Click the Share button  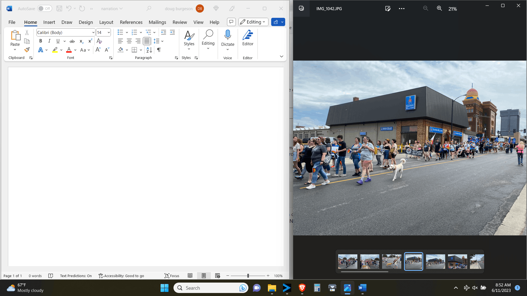(276, 22)
